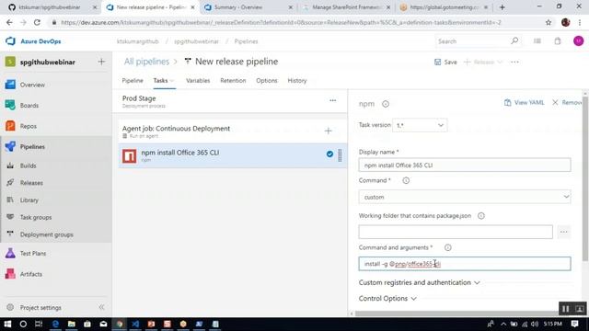This screenshot has height=331, width=589.
Task: Switch to the Retention tab
Action: [x=233, y=81]
